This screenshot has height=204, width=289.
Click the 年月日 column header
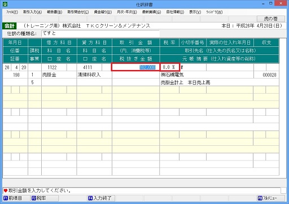[15, 42]
